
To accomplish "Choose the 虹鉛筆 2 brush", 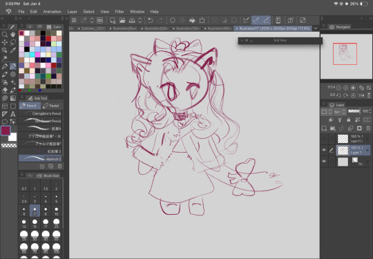I will (40, 151).
